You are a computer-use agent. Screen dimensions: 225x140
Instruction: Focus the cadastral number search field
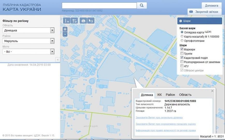[99, 5]
